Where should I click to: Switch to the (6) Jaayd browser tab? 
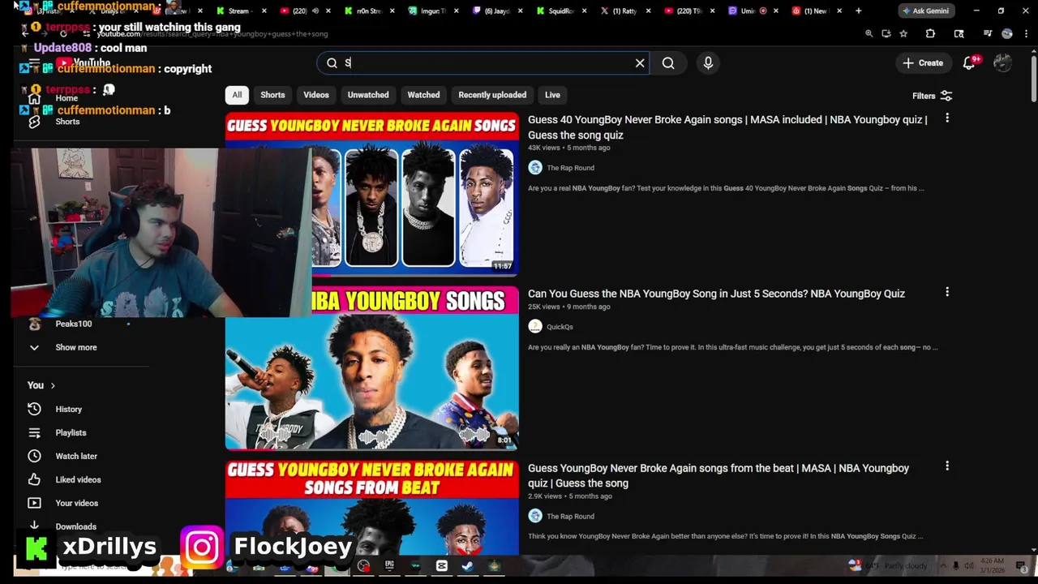point(497,11)
